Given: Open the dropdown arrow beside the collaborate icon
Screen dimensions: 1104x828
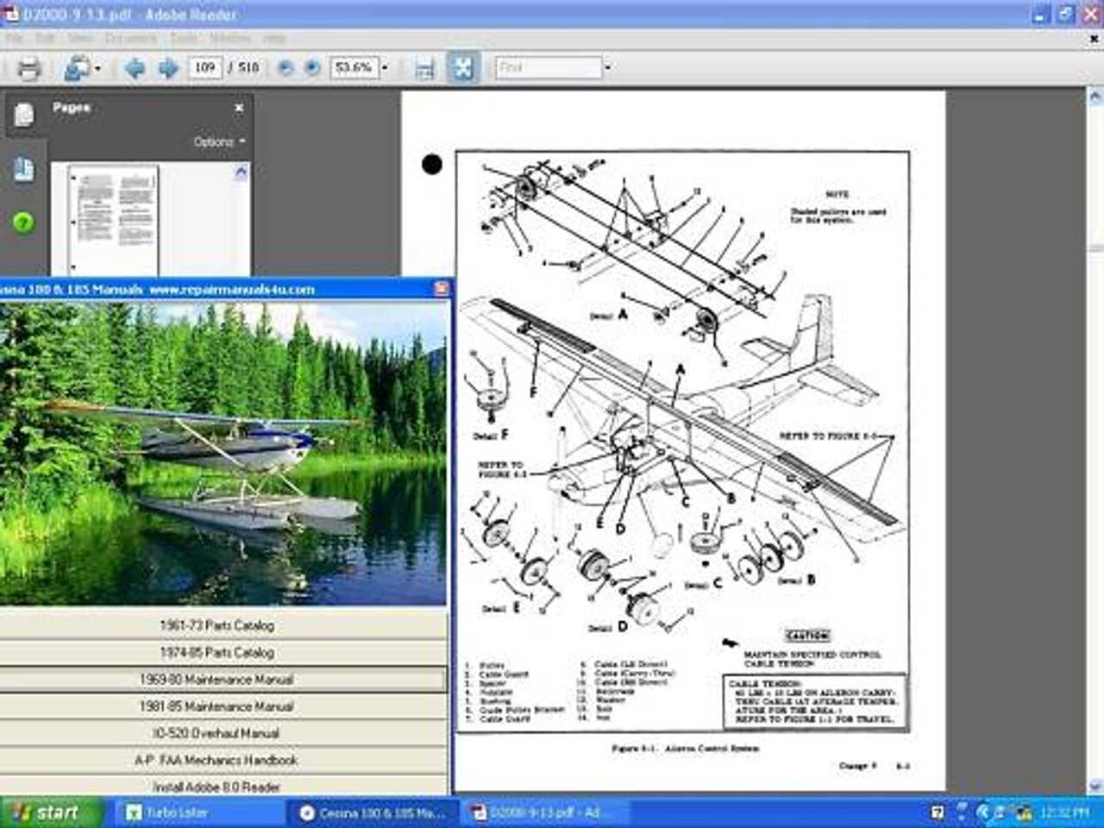Looking at the screenshot, I should tap(97, 68).
